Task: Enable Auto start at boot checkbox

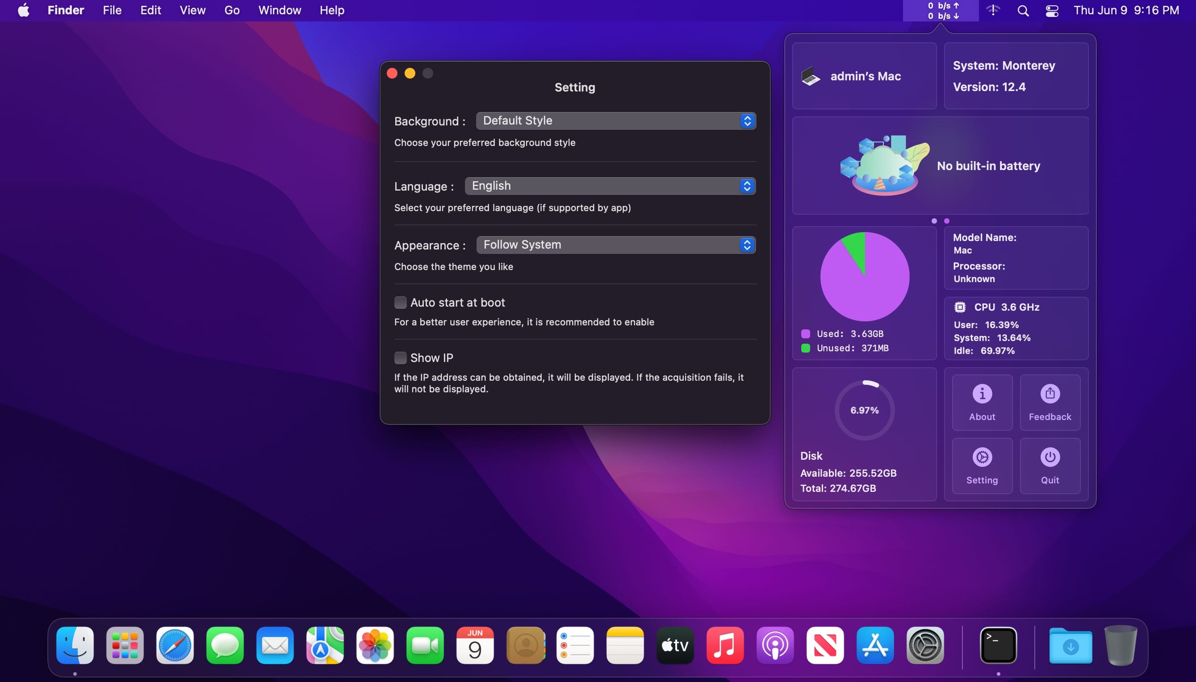Action: tap(400, 303)
